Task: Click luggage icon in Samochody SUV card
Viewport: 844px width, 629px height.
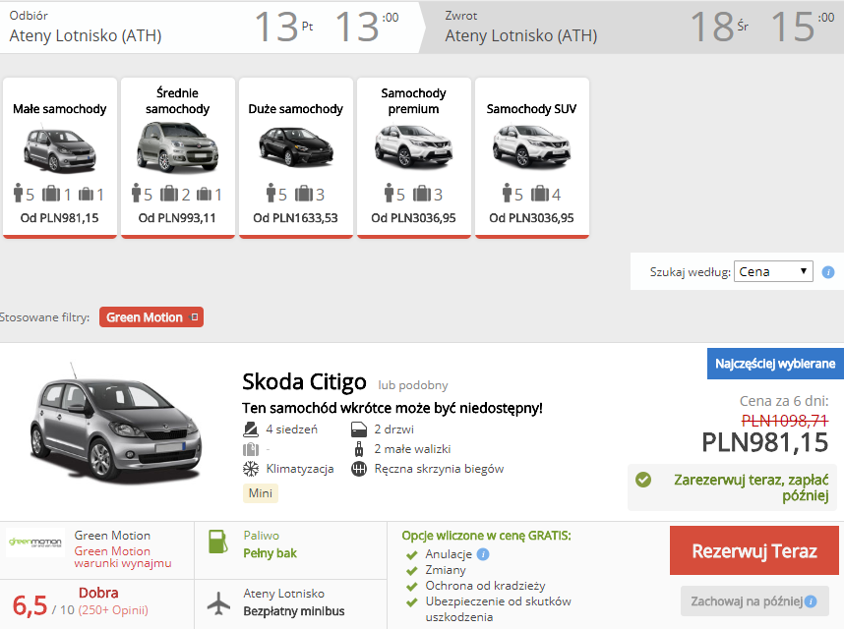Action: tap(540, 194)
